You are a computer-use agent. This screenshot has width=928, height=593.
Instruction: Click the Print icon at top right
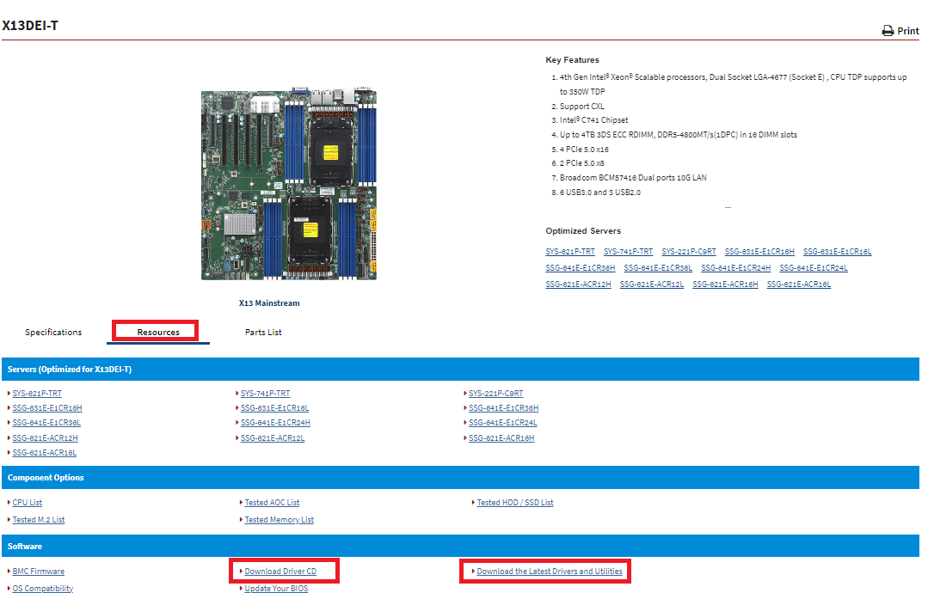[888, 31]
